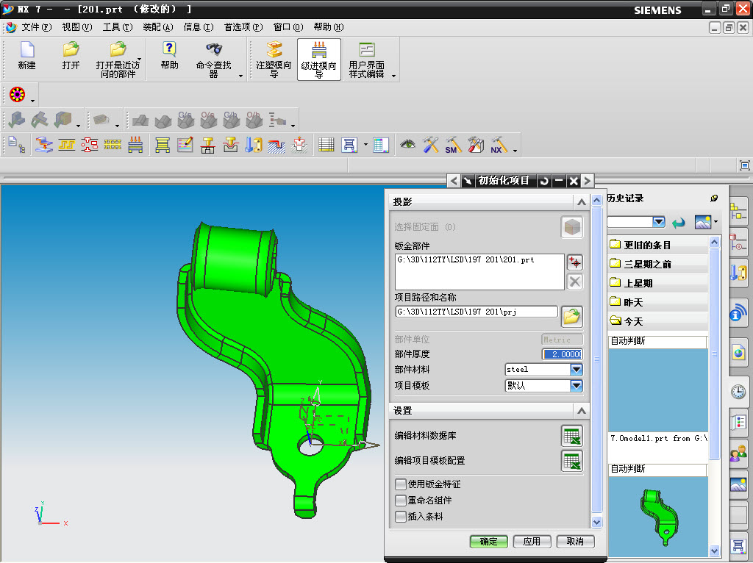
Task: Open the 窗口 menu
Action: [288, 27]
